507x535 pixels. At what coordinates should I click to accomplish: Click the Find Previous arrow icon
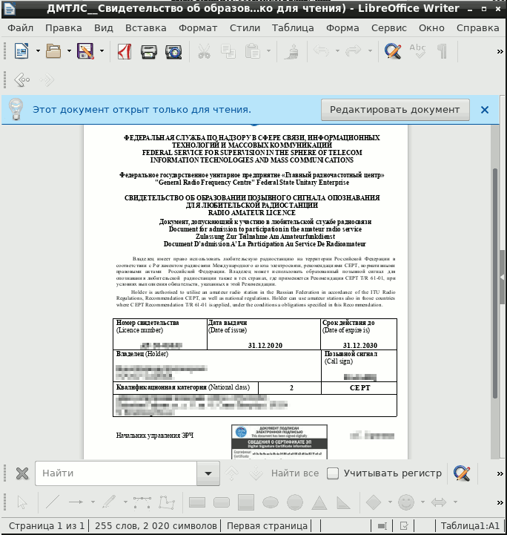click(232, 473)
